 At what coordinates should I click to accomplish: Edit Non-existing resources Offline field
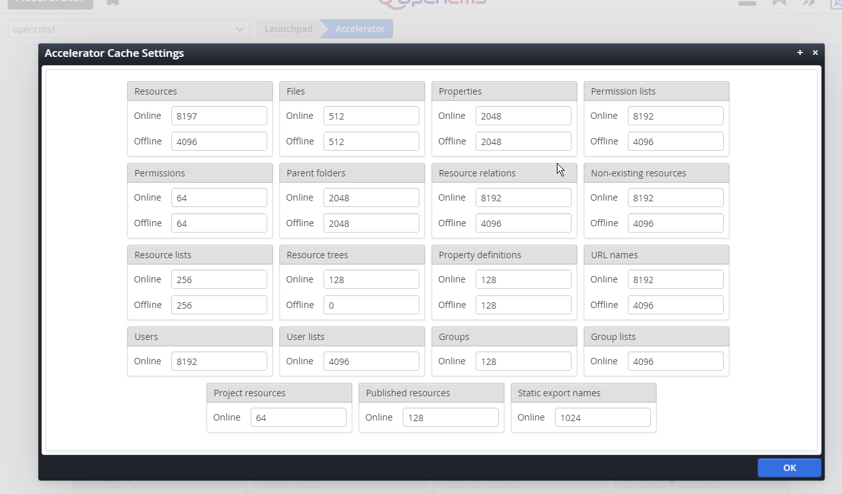676,223
